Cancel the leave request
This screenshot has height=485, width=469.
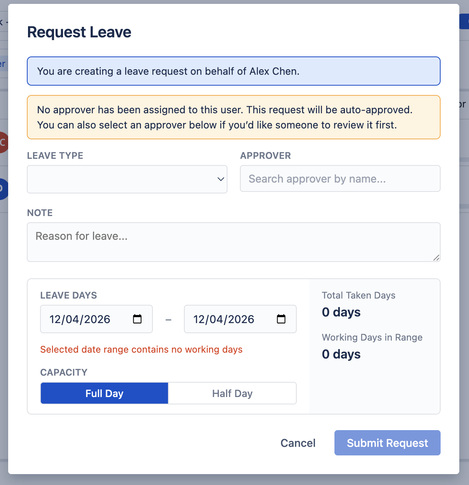point(298,443)
